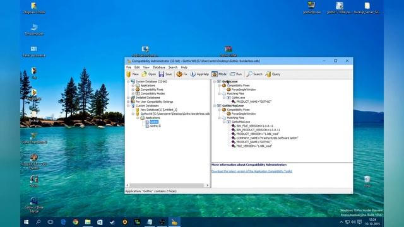404x227 pixels.
Task: Click the Open database toolbar button
Action: [x=149, y=74]
